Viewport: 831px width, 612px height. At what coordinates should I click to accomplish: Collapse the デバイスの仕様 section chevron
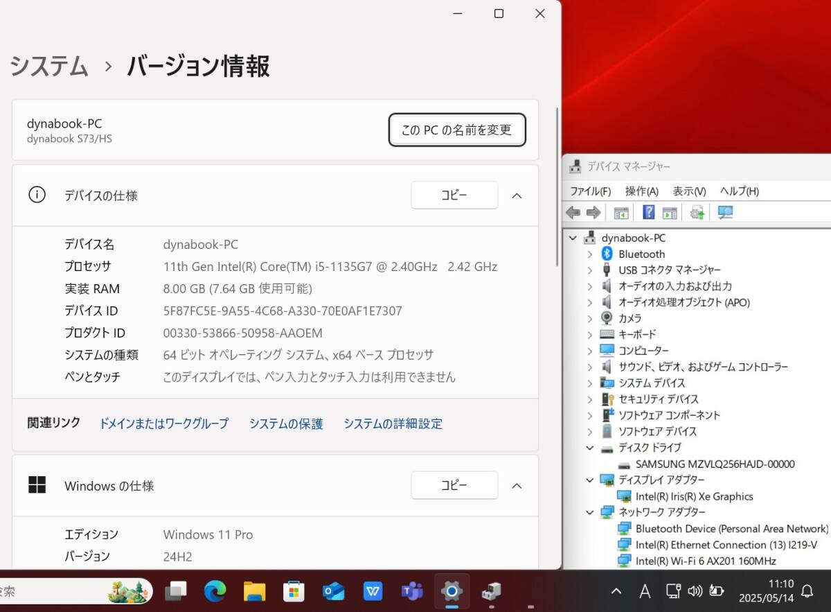point(517,195)
